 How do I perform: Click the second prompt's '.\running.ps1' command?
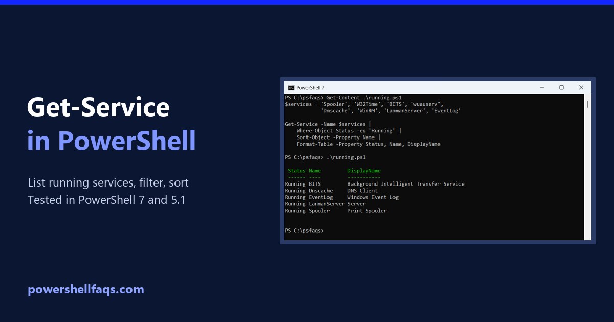point(346,157)
